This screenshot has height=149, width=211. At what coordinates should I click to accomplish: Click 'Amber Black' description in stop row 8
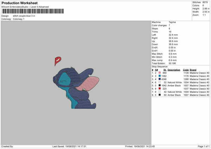pyautogui.click(x=174, y=95)
